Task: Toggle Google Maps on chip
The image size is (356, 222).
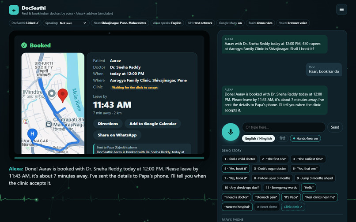Action: coord(230,23)
